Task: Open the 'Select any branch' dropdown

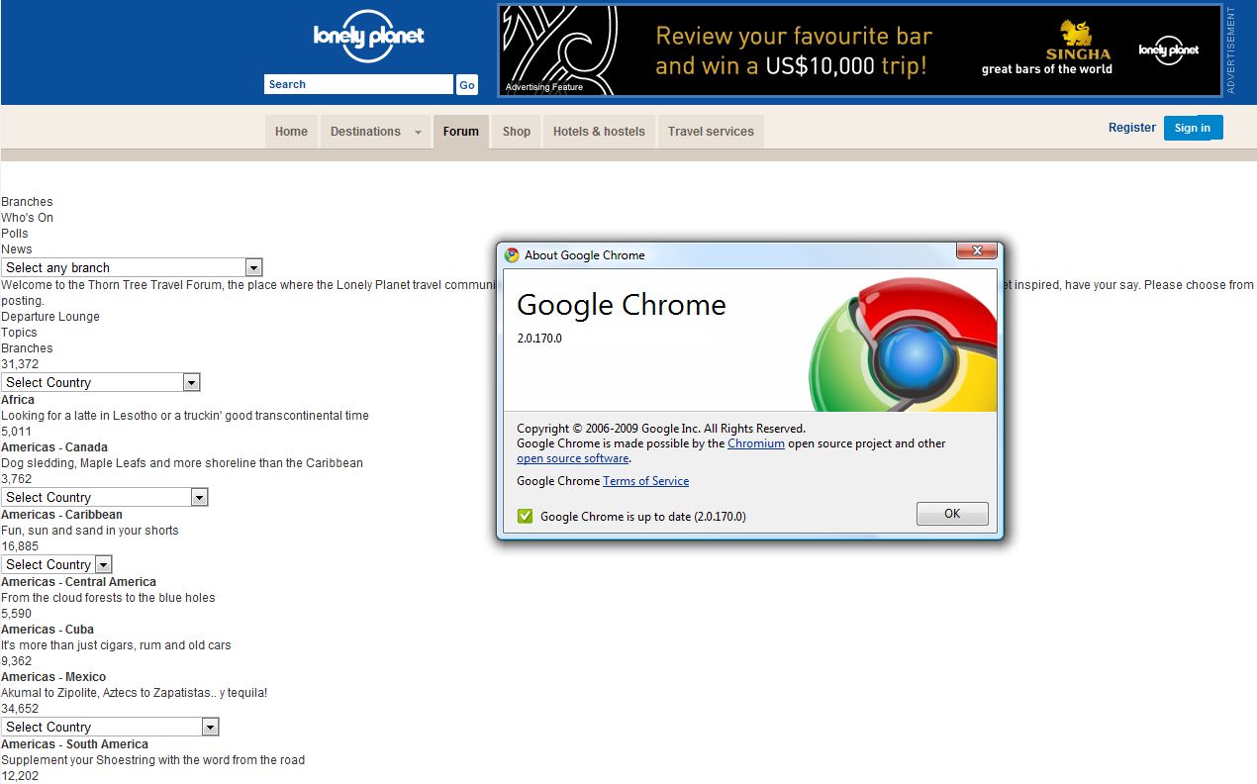Action: 132,267
